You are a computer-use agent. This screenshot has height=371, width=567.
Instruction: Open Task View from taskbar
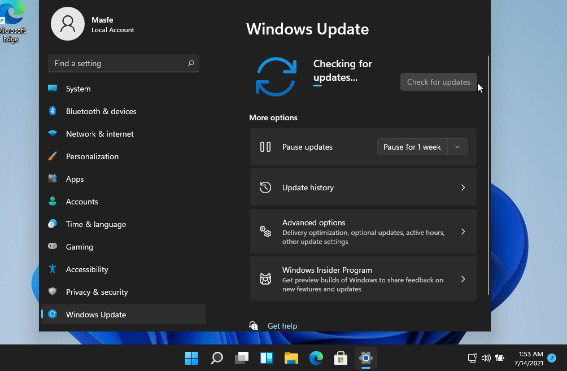242,358
